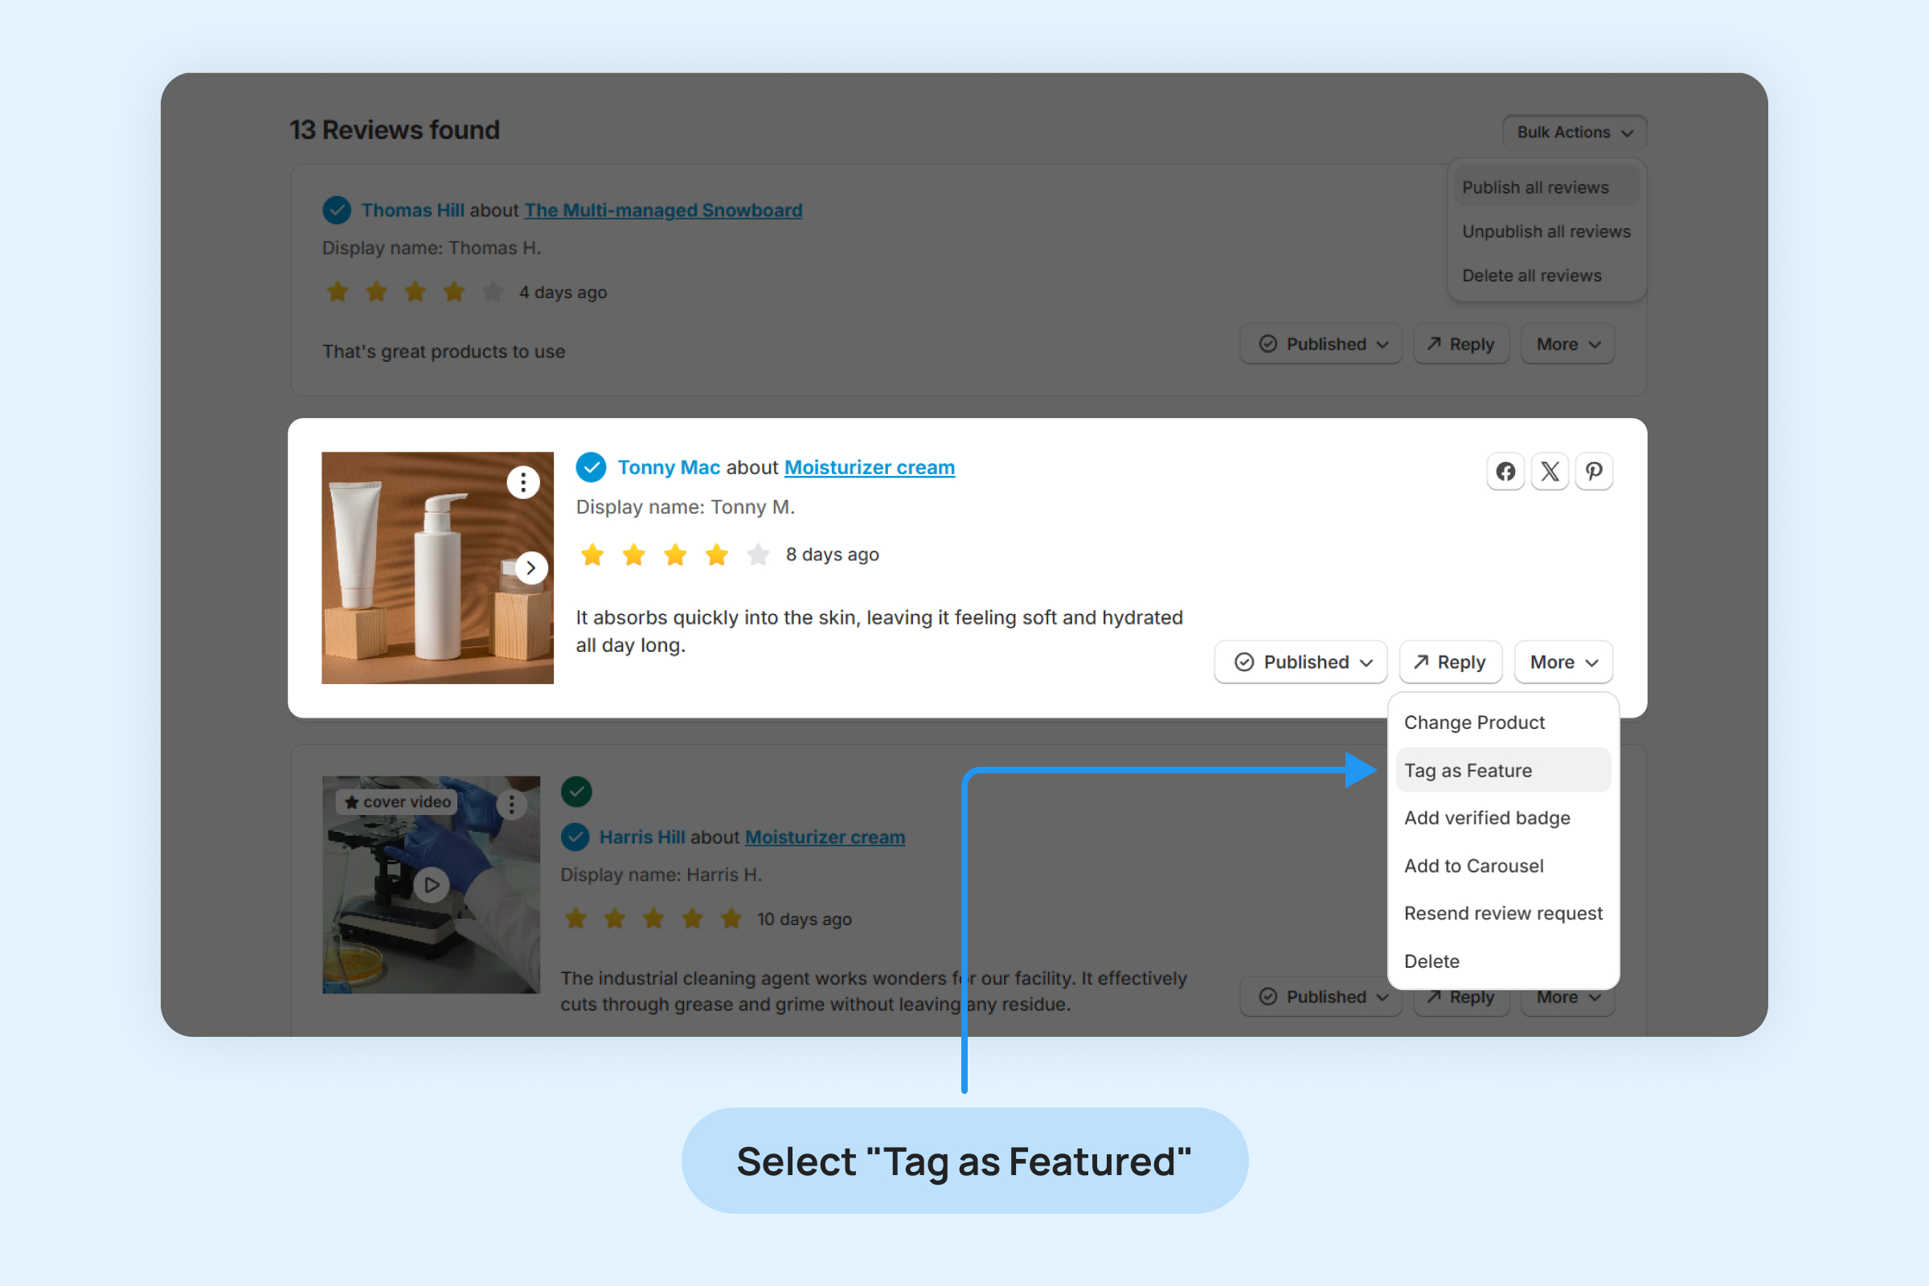The image size is (1929, 1286).
Task: Click the Pinterest share icon
Action: (1594, 472)
